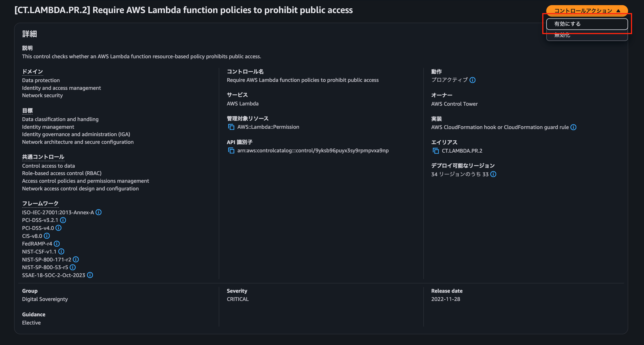Open the コントロールアクション dropdown button

pyautogui.click(x=587, y=11)
